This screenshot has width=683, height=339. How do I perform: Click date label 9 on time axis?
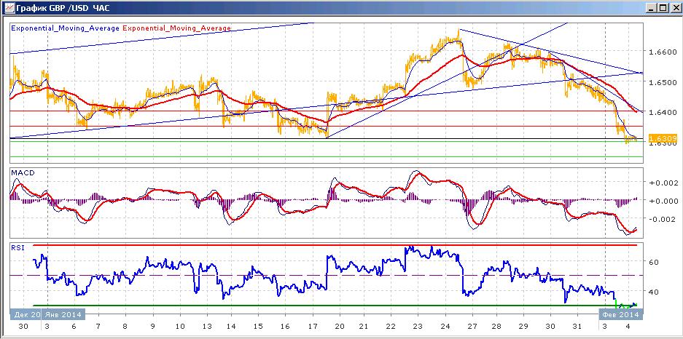tap(152, 327)
